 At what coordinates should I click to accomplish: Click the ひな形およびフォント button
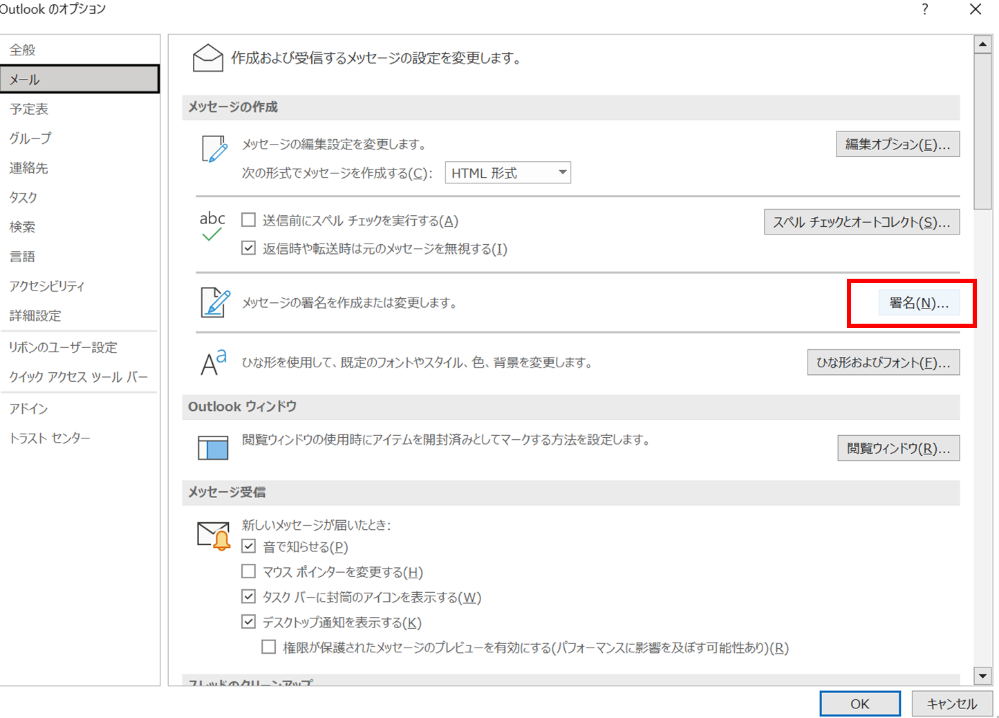pos(883,362)
